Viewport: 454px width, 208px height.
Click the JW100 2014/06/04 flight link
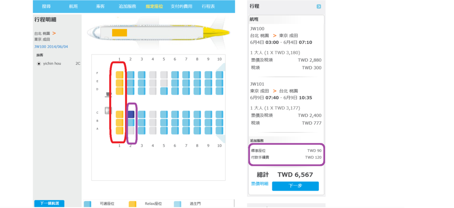click(x=51, y=46)
